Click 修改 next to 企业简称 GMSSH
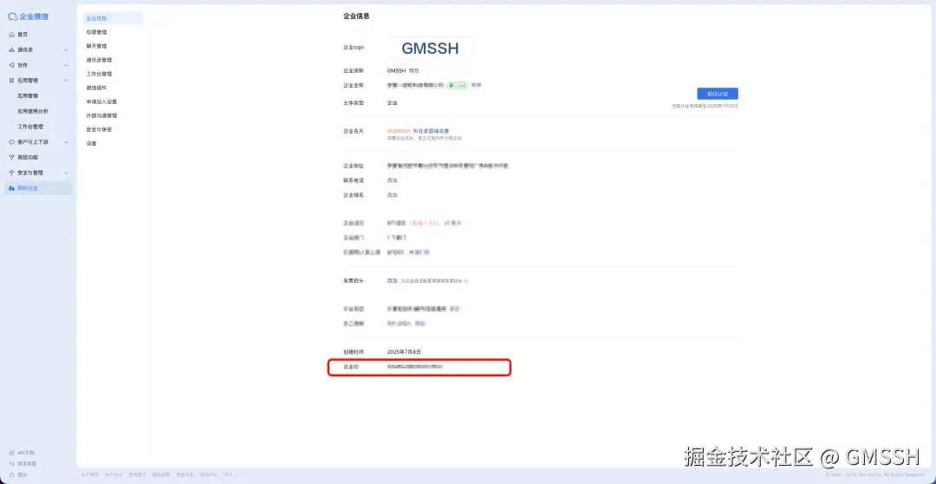936x484 pixels. click(413, 70)
